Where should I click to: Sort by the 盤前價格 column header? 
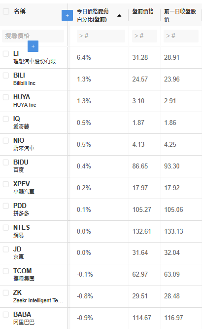tap(143, 11)
